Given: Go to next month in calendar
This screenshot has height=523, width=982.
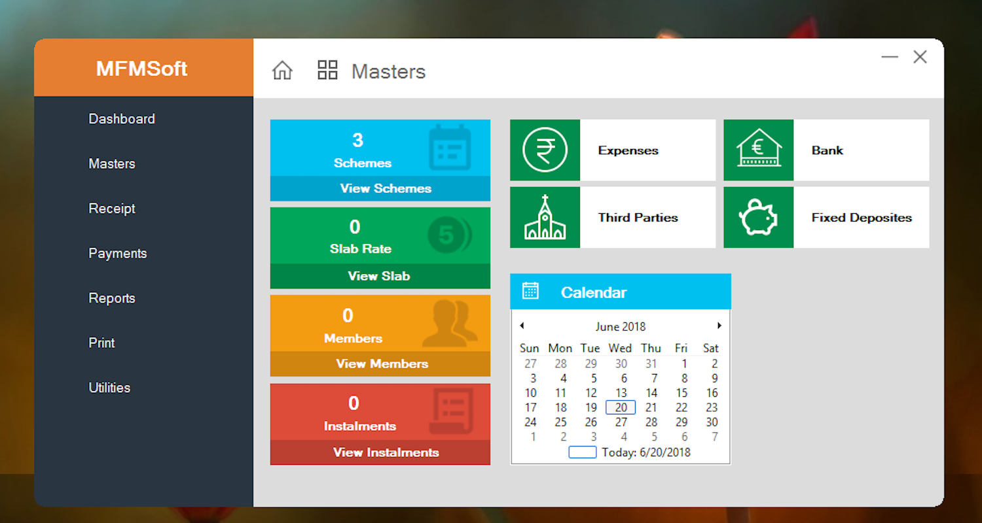Looking at the screenshot, I should click(x=719, y=326).
